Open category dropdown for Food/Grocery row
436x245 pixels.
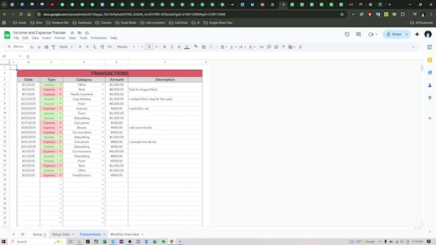103,175
